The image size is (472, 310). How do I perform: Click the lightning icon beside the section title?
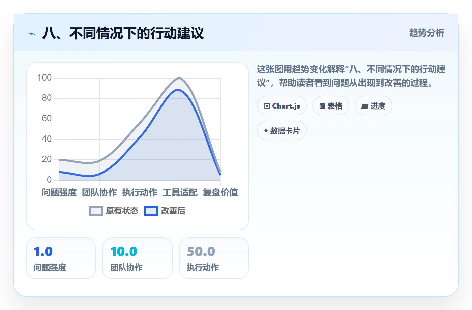click(x=32, y=34)
